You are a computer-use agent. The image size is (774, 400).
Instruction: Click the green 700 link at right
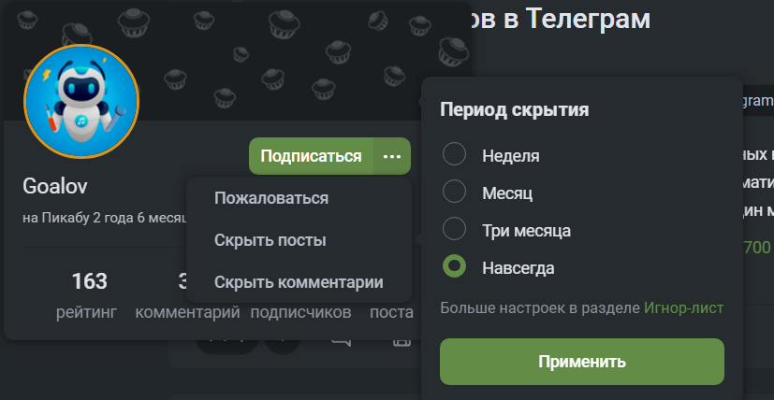(757, 247)
